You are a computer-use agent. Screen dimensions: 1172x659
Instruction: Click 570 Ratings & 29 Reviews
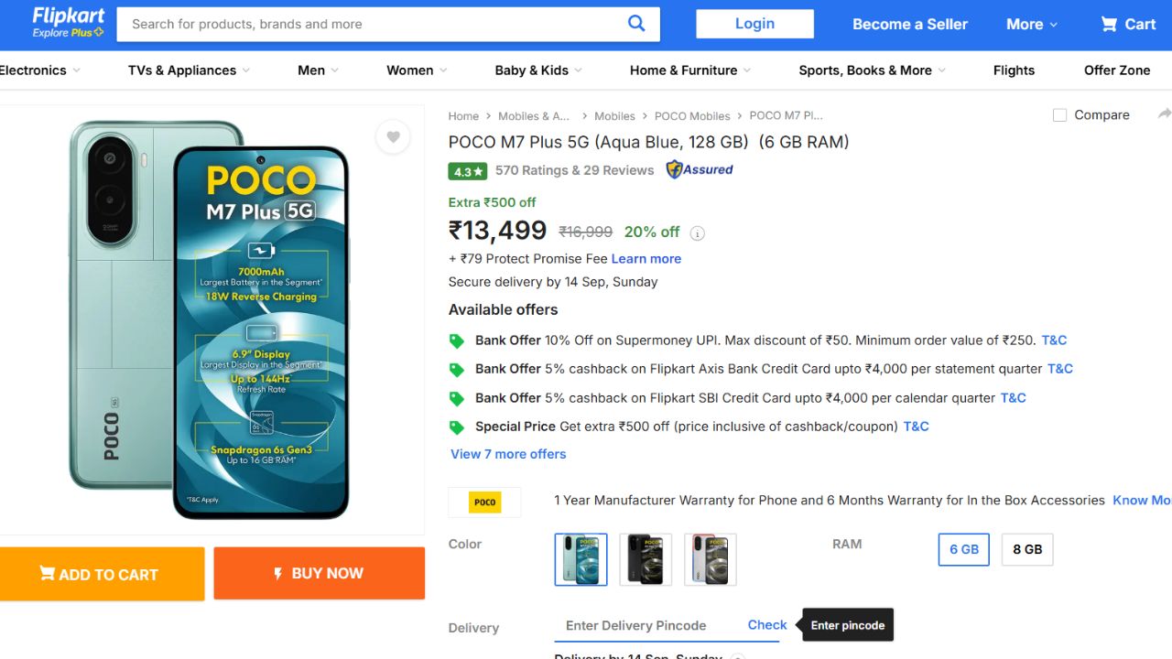[x=574, y=170]
